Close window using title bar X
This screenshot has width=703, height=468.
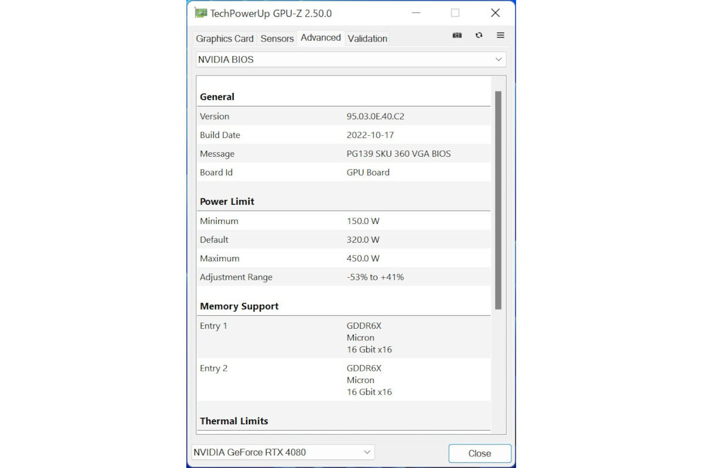tap(495, 13)
